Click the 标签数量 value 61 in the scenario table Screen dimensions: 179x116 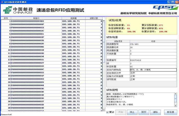153,67
